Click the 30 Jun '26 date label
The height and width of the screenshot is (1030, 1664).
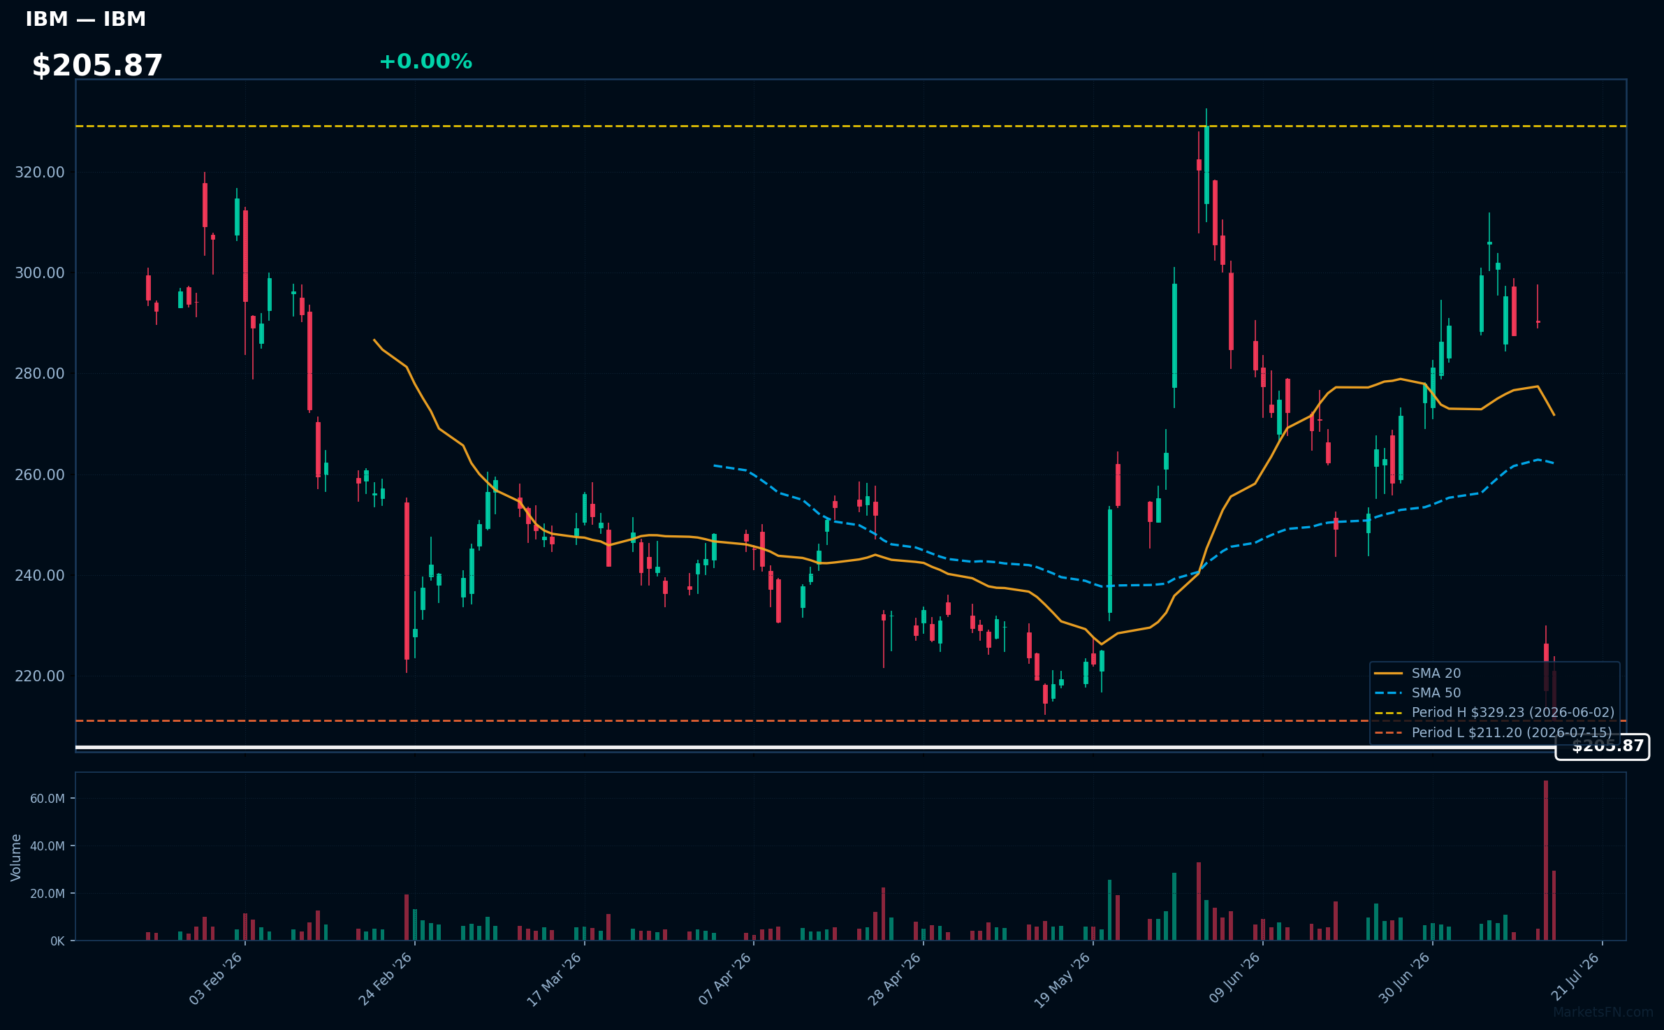click(1404, 978)
